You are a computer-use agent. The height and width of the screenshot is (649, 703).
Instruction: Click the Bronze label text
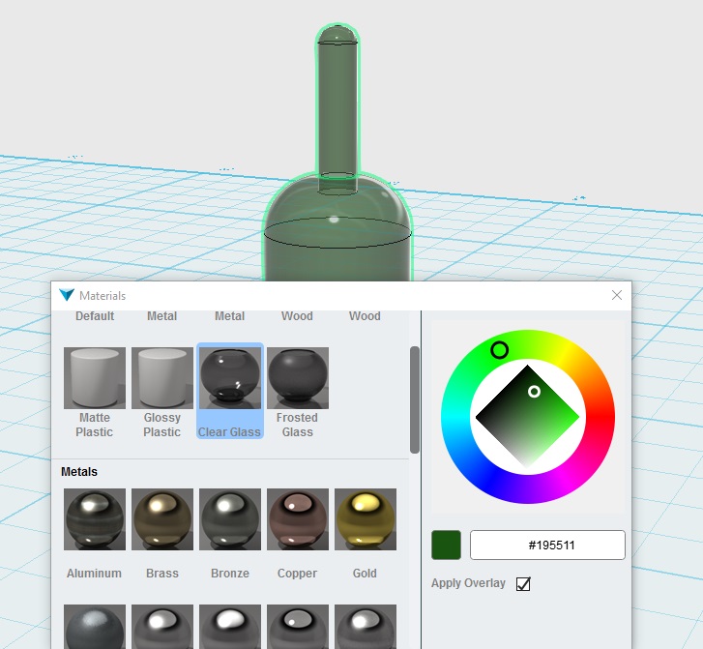(x=230, y=574)
